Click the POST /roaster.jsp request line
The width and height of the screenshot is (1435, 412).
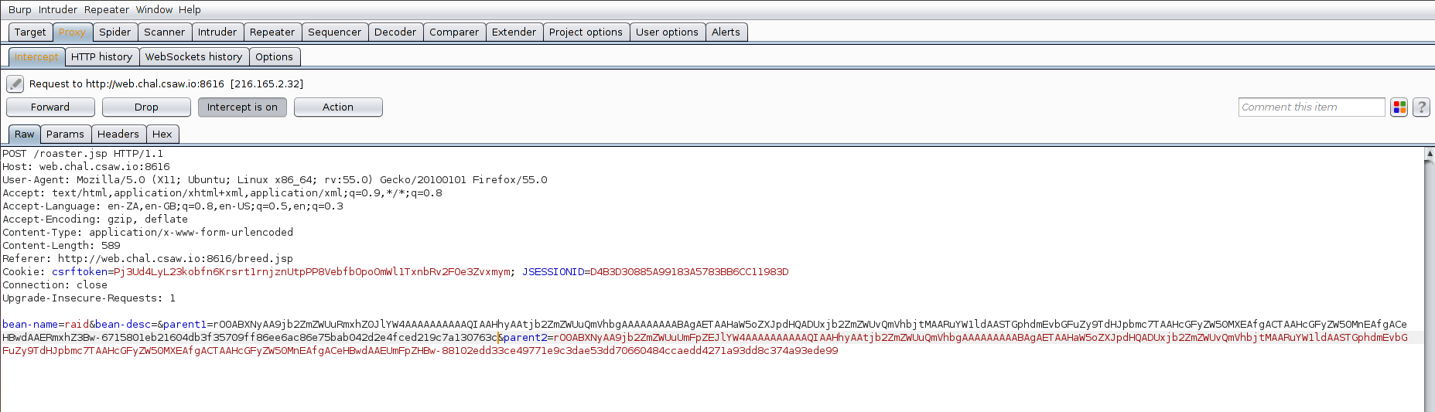(x=83, y=154)
